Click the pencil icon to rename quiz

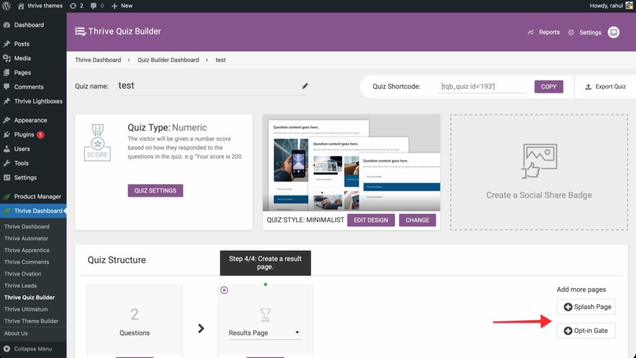305,86
